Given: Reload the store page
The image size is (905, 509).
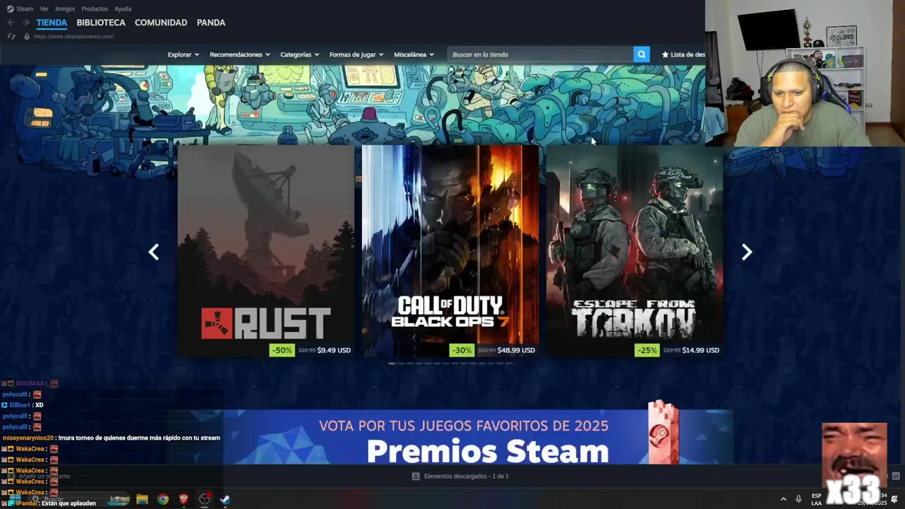Looking at the screenshot, I should point(11,36).
